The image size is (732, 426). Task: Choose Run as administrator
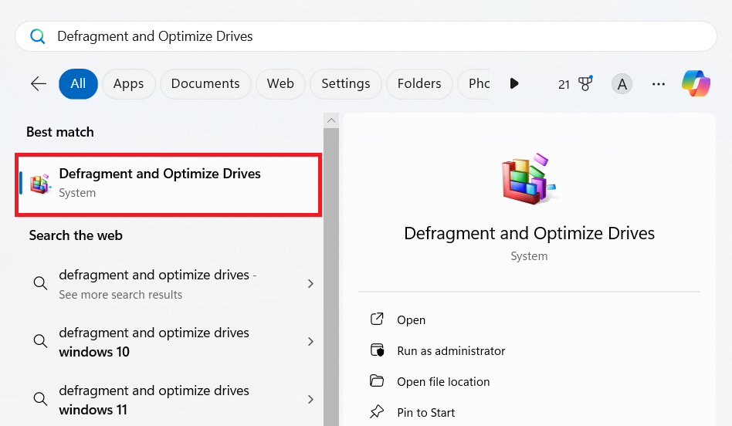(x=451, y=351)
